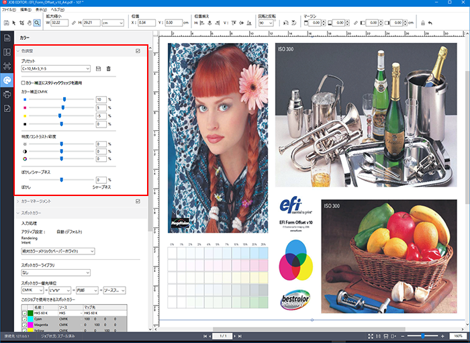
Task: Click the W width input field
Action: click(x=60, y=23)
